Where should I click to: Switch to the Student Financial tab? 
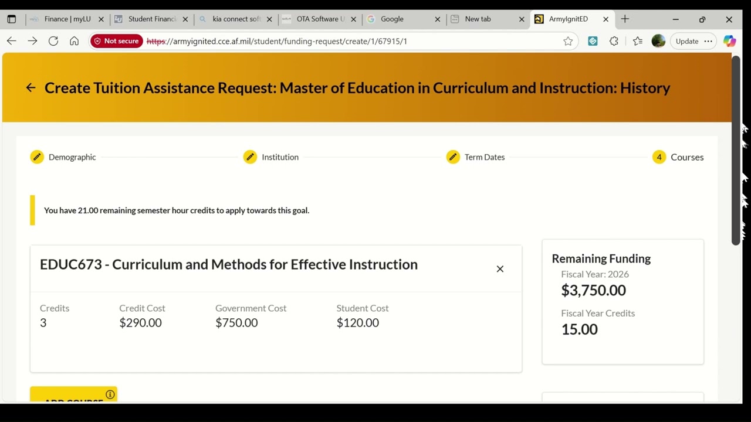tap(152, 19)
